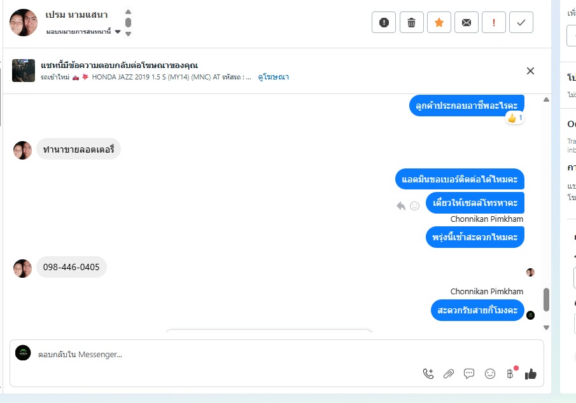Mark conversation as spam via exclamation-circle icon
Image resolution: width=576 pixels, height=403 pixels.
pos(384,22)
